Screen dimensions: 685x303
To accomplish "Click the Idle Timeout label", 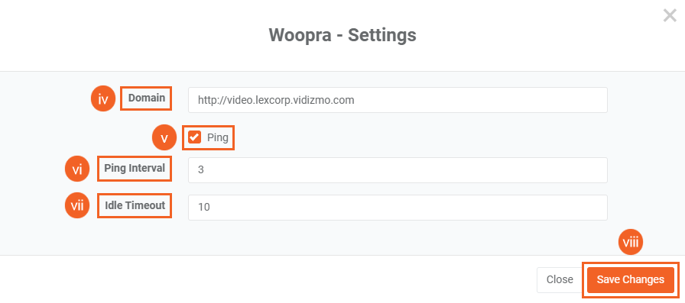I will pyautogui.click(x=135, y=205).
